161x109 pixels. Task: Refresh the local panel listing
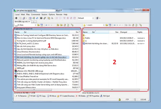(x=68, y=25)
